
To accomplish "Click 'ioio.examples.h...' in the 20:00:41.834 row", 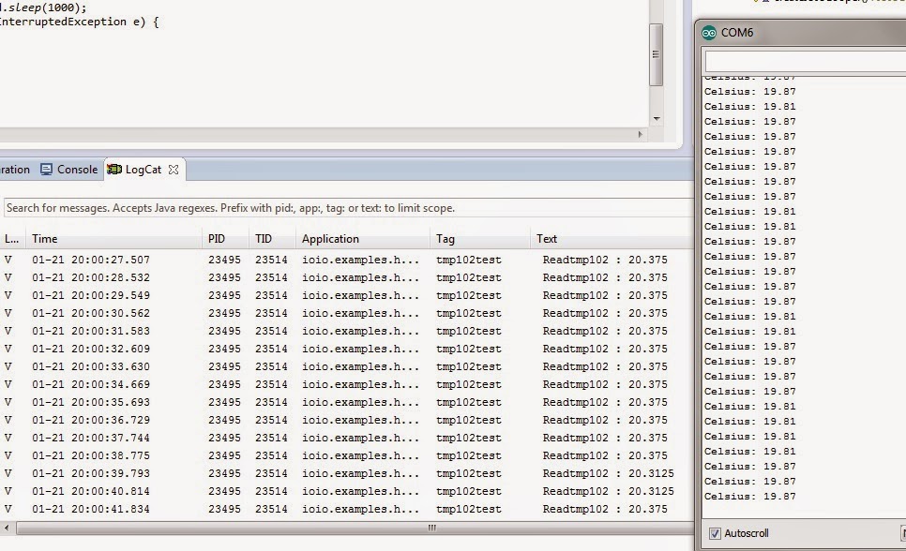I will [x=360, y=510].
